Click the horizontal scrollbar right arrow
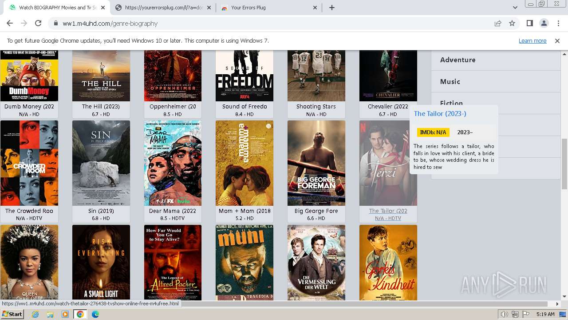 557,304
